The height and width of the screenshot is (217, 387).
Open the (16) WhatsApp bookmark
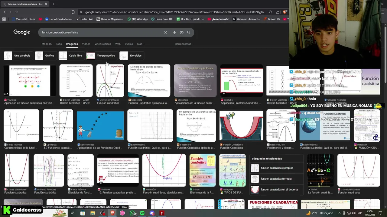pyautogui.click(x=137, y=19)
